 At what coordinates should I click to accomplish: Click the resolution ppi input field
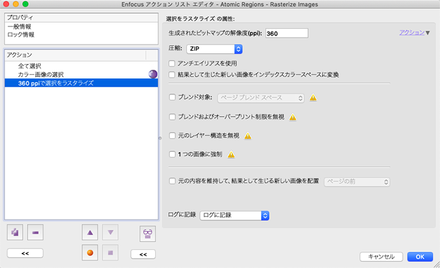click(287, 33)
